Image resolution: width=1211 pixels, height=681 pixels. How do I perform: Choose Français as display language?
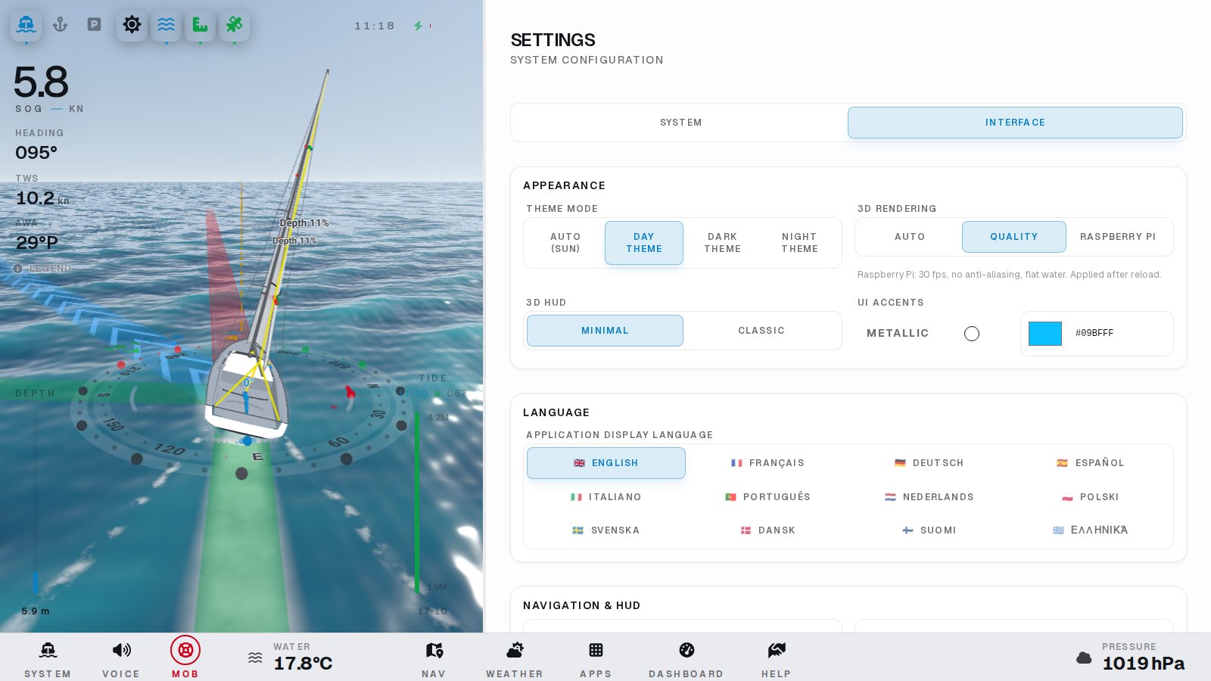pyautogui.click(x=767, y=463)
